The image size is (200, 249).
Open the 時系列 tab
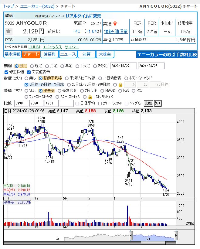click(49, 54)
